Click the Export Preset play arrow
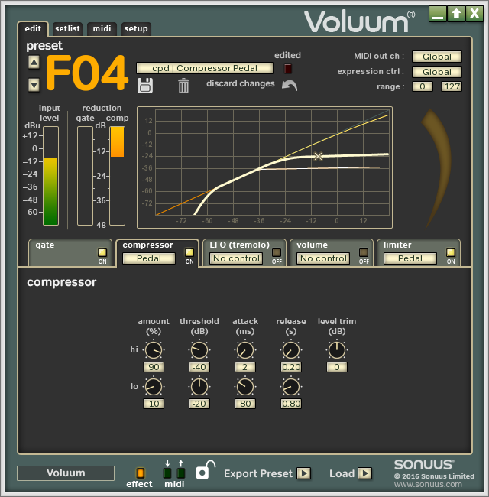The height and width of the screenshot is (497, 489). click(304, 473)
